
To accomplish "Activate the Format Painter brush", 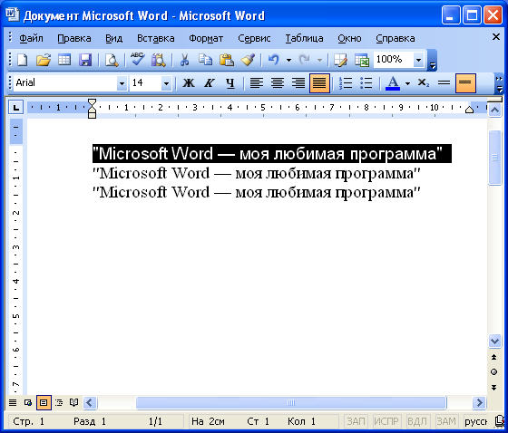I will [248, 60].
